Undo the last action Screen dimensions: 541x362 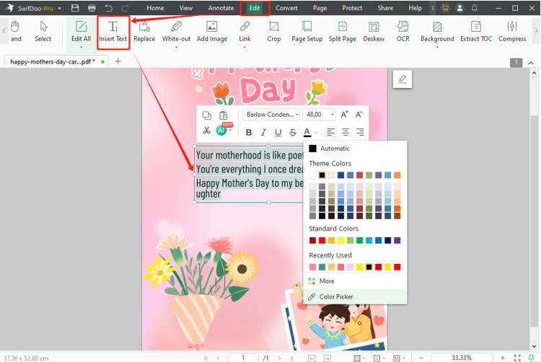pos(109,8)
